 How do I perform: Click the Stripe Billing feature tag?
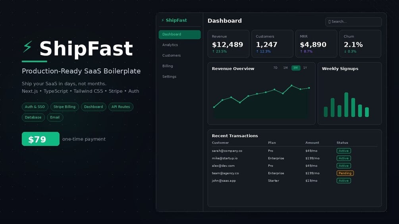(65, 107)
